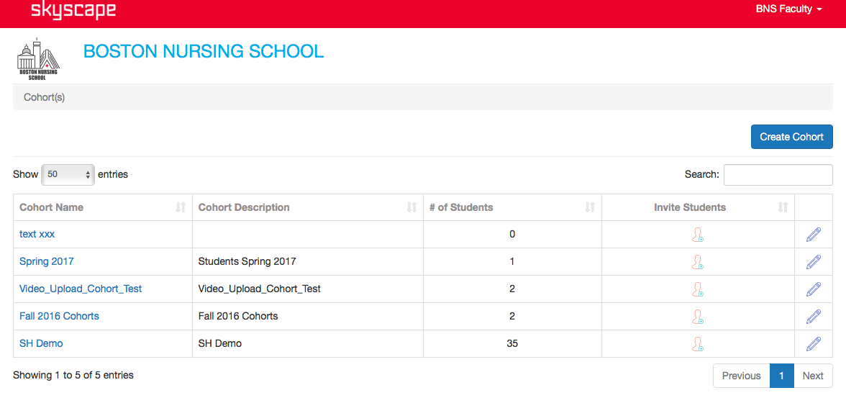The image size is (846, 398).
Task: Click the Create Cohort button
Action: (x=791, y=137)
